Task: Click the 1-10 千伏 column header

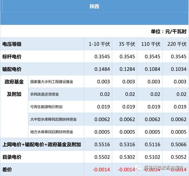Action: 99,44
